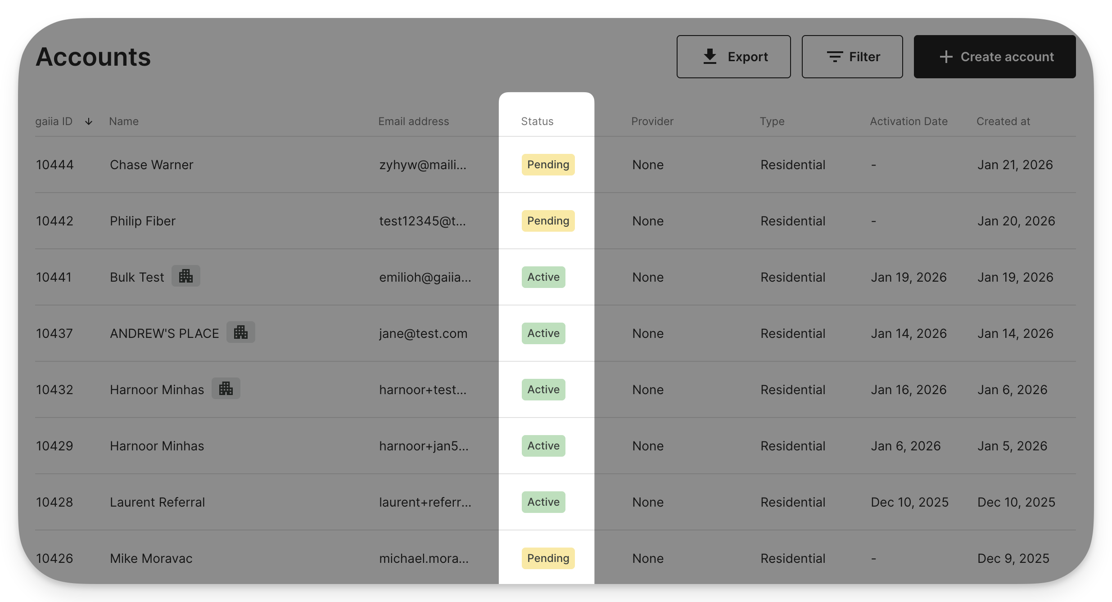
Task: Click the Name column header
Action: click(124, 121)
